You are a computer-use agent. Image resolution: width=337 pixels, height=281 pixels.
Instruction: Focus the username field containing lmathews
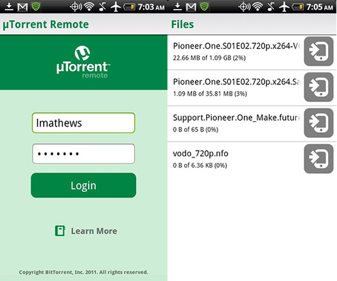pos(83,123)
